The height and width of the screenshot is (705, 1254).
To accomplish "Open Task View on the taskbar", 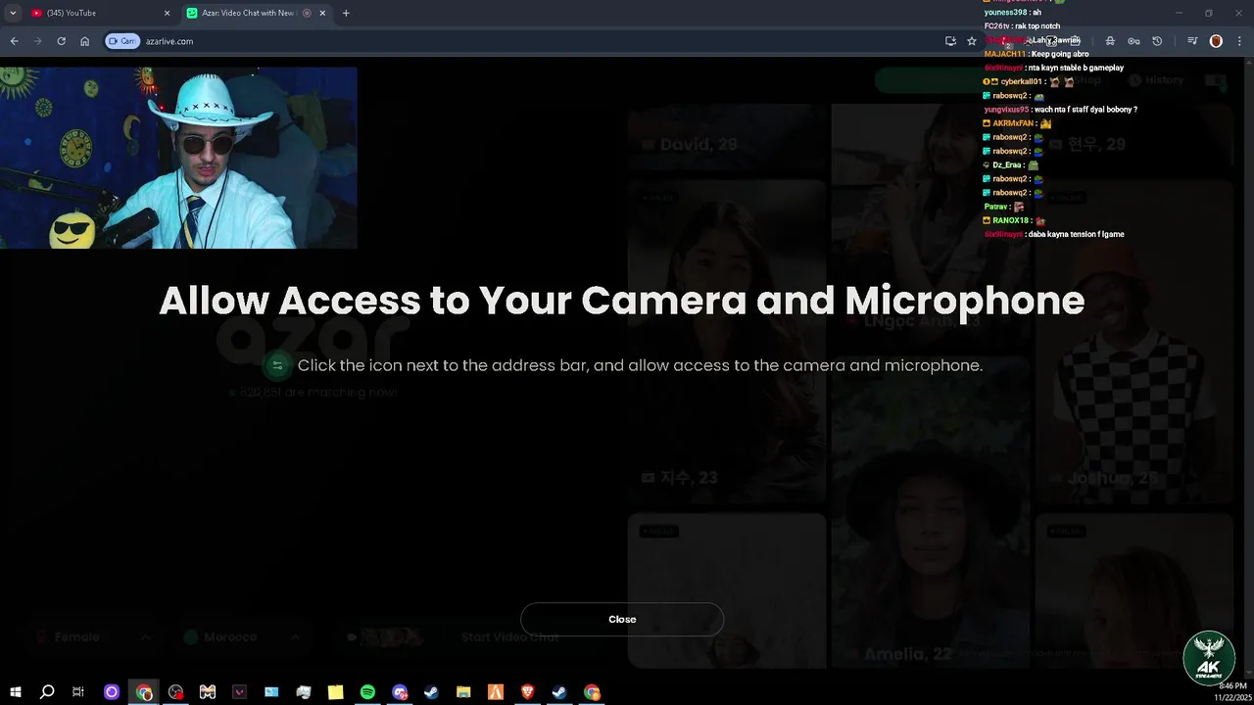I will pyautogui.click(x=78, y=692).
